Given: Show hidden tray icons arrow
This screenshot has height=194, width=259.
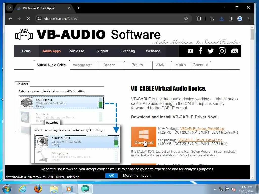Looking at the screenshot, I should [x=215, y=189].
